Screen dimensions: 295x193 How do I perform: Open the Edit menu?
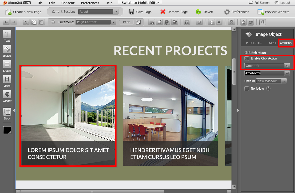tap(52, 3)
